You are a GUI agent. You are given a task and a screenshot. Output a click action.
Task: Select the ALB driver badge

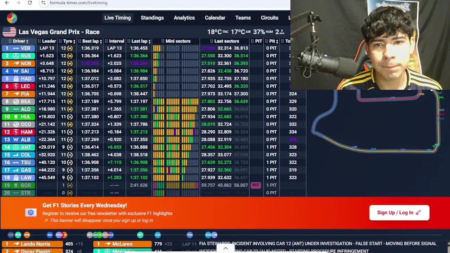[x=18, y=140]
